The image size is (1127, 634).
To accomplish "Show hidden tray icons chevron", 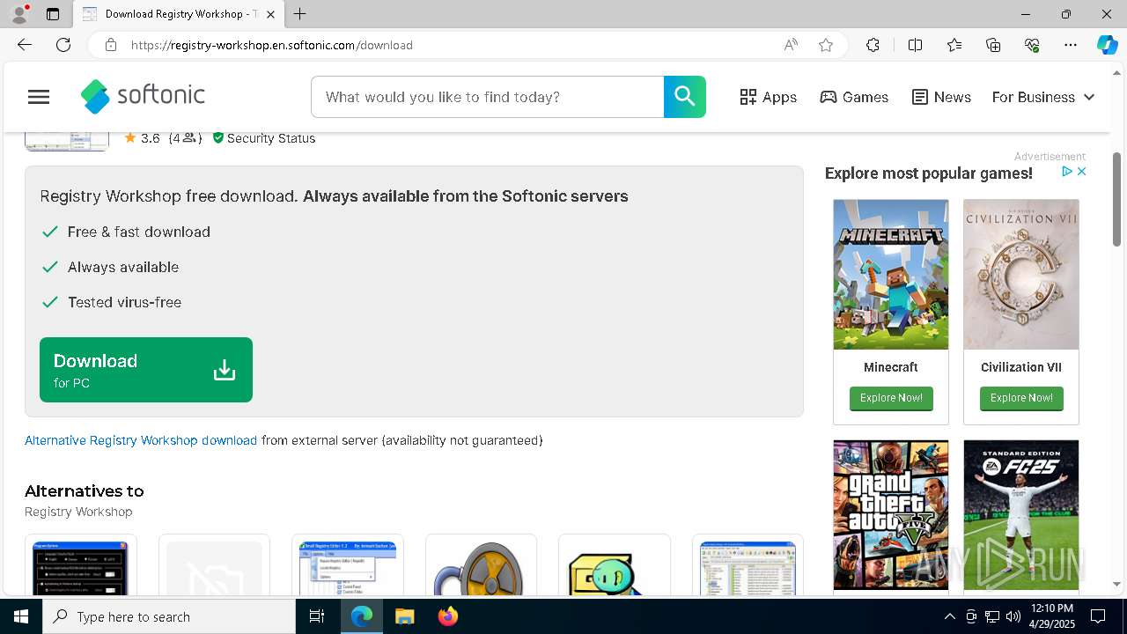I will point(949,616).
